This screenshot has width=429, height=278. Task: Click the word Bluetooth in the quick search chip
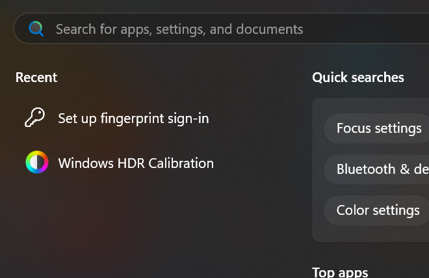366,169
